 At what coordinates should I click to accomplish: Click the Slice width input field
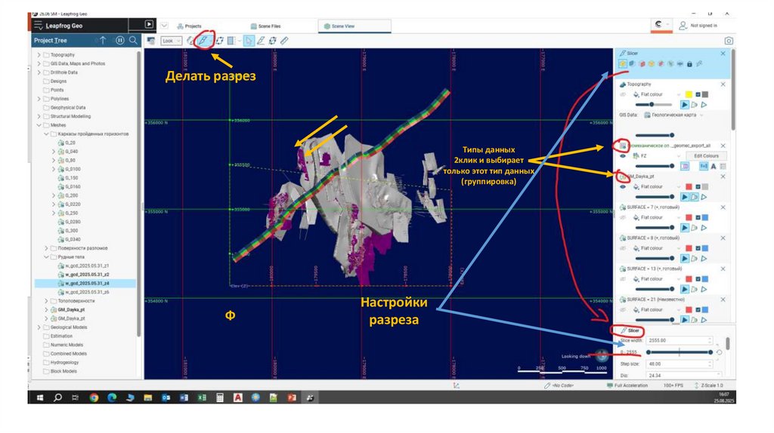680,340
